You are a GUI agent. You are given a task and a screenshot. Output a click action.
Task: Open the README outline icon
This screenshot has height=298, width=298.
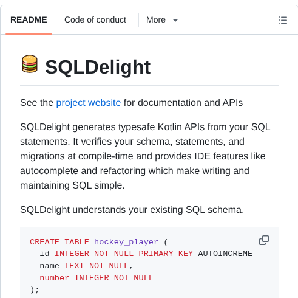coord(283,20)
